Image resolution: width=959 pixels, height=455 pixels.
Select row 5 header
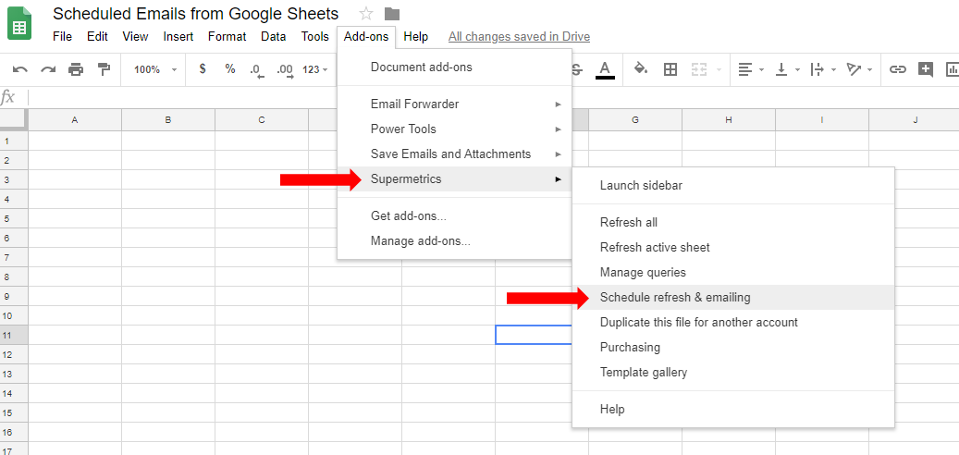click(14, 218)
